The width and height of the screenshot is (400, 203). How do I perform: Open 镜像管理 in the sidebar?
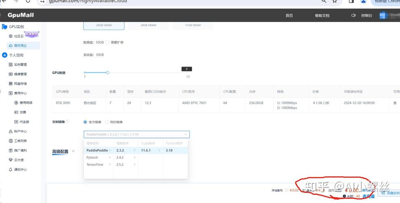(x=20, y=74)
